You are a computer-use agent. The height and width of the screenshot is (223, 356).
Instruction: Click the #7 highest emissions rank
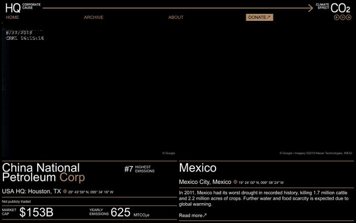click(x=139, y=169)
